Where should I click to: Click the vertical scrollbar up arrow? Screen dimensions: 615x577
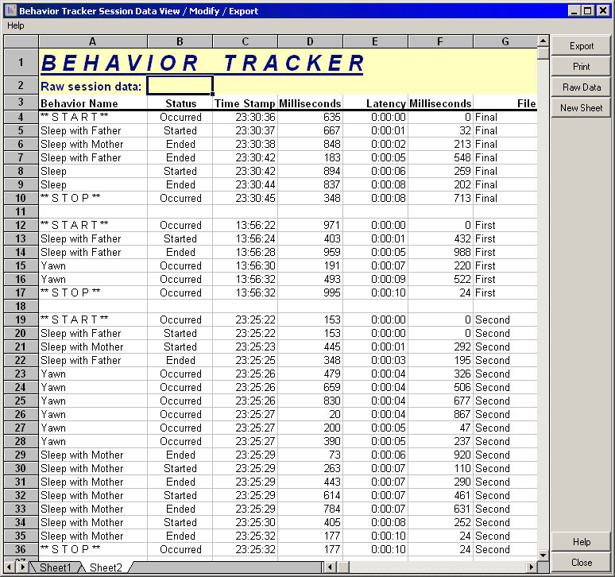click(543, 41)
